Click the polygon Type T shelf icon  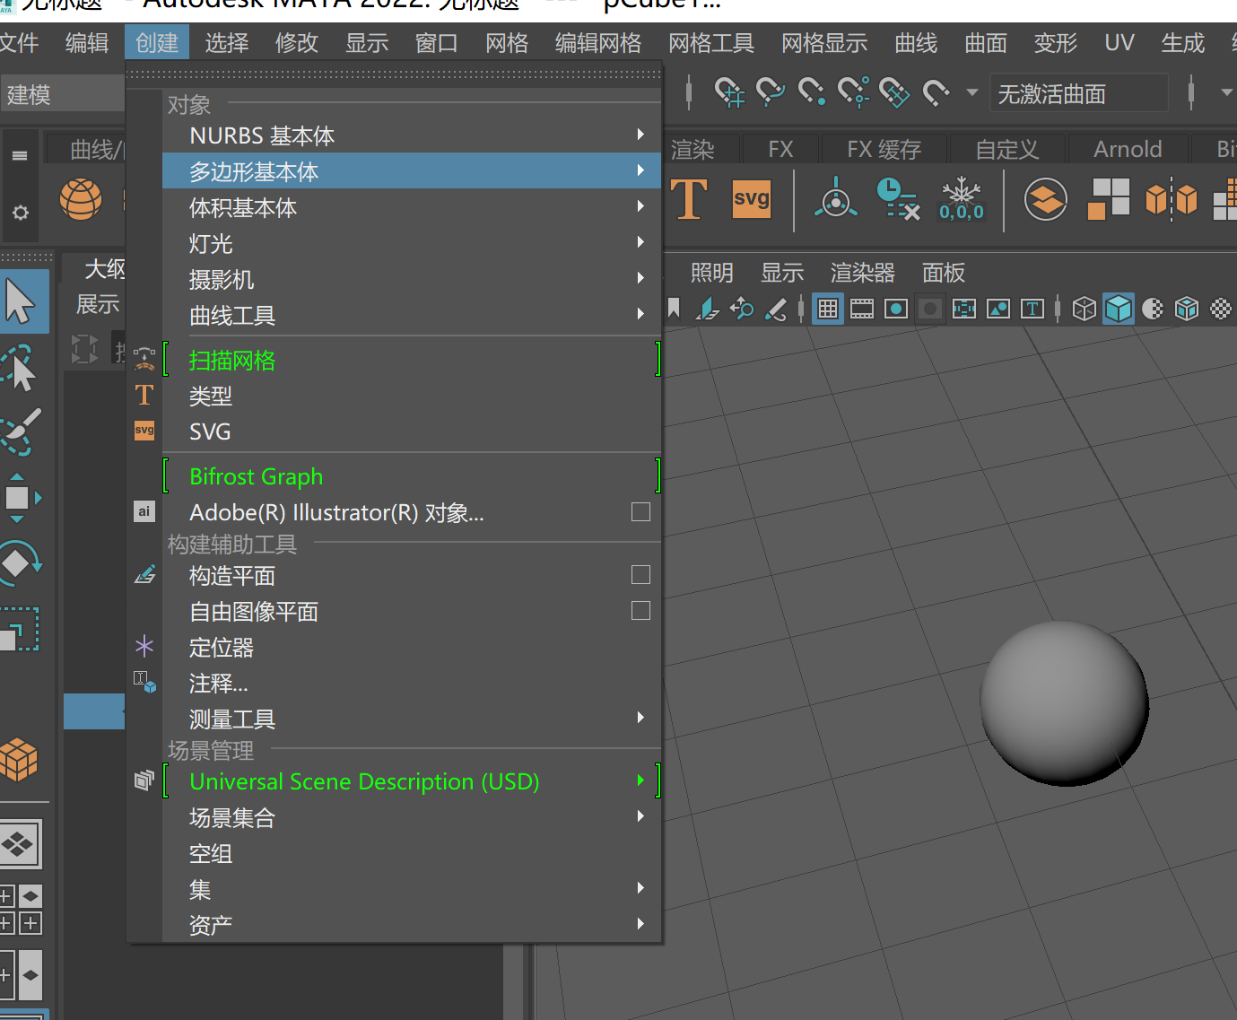click(x=689, y=198)
